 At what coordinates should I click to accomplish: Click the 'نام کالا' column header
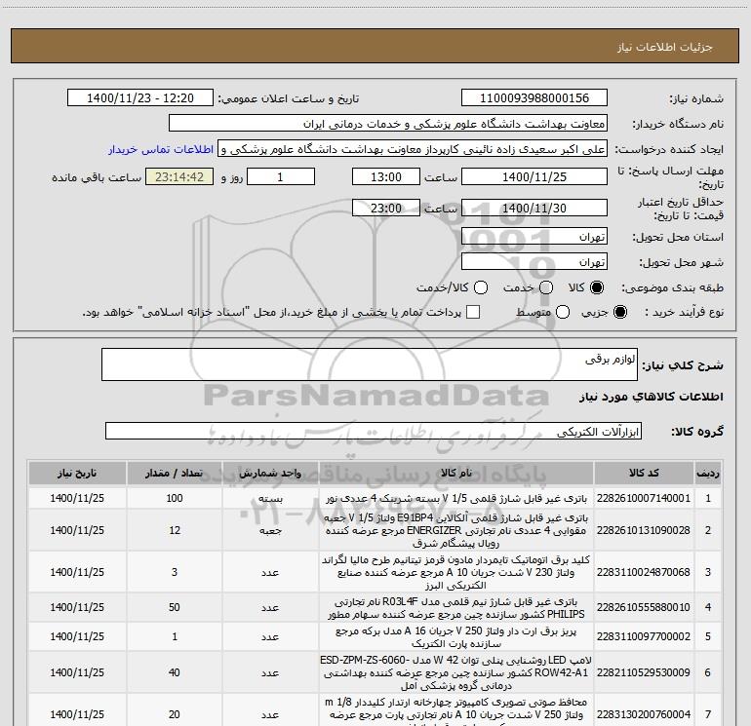click(x=456, y=473)
